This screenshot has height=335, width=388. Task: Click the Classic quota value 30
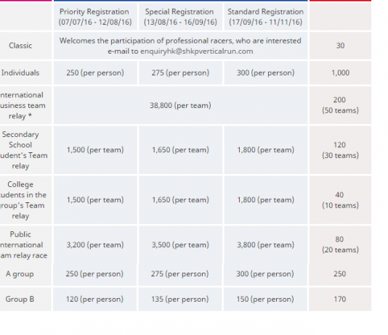point(340,46)
